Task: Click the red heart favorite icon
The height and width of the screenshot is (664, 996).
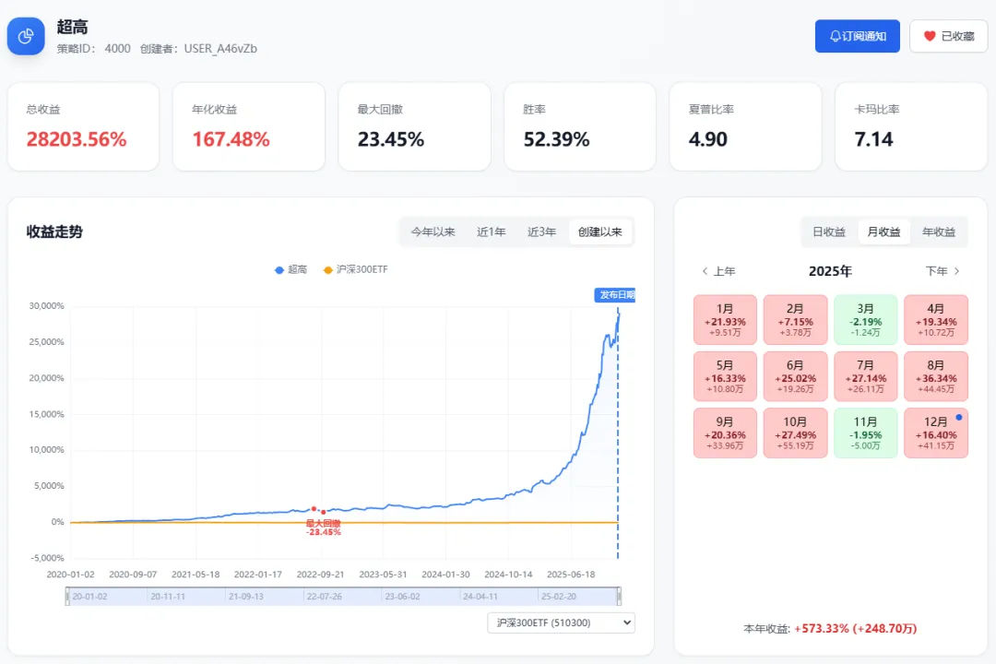Action: point(930,36)
